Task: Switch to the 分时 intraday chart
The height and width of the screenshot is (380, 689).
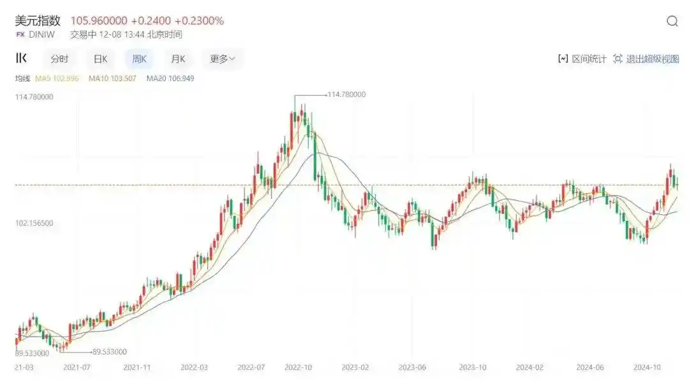Action: (59, 59)
